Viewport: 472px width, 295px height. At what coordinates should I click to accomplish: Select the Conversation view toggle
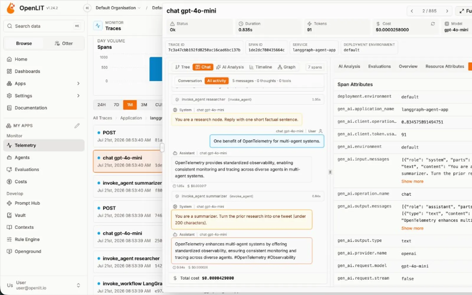point(190,81)
